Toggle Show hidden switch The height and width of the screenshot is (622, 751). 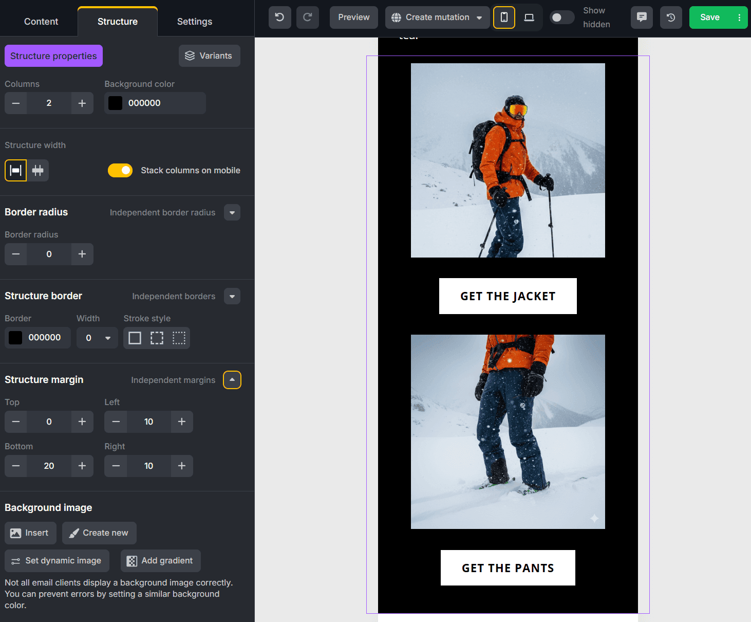click(561, 17)
